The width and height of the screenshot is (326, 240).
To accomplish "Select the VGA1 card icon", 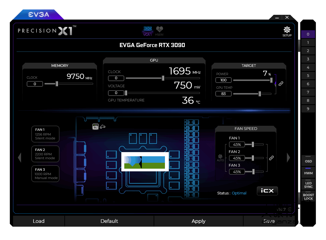I will [147, 31].
